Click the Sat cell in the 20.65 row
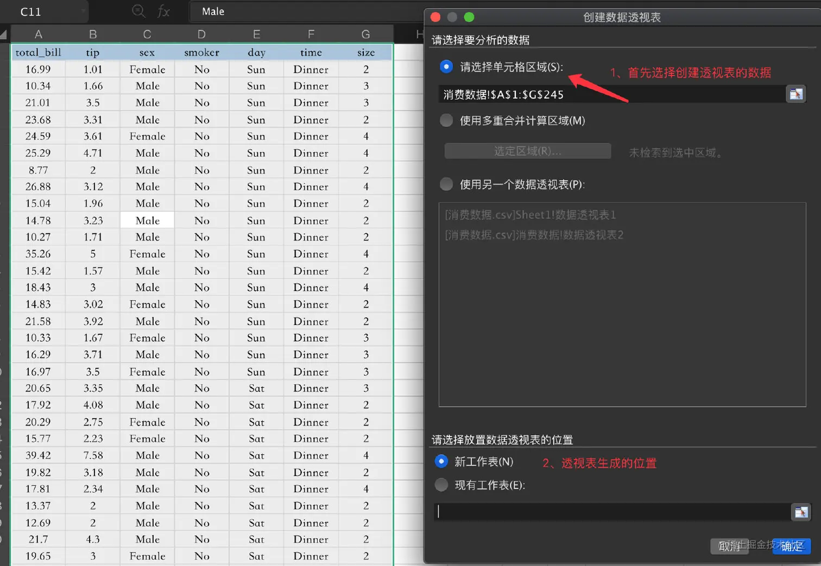 256,388
